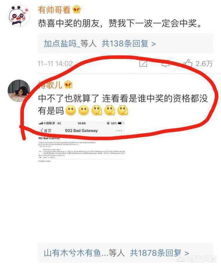Open second commenter's photo avatar

[19, 91]
